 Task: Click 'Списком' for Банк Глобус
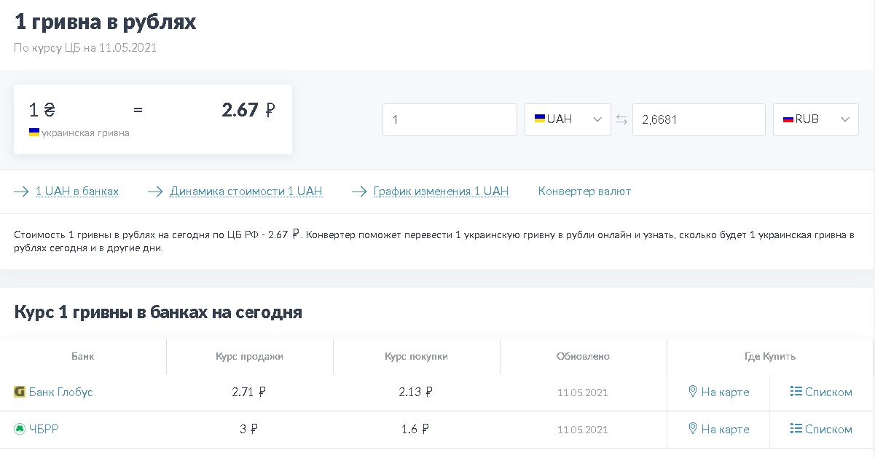[828, 392]
